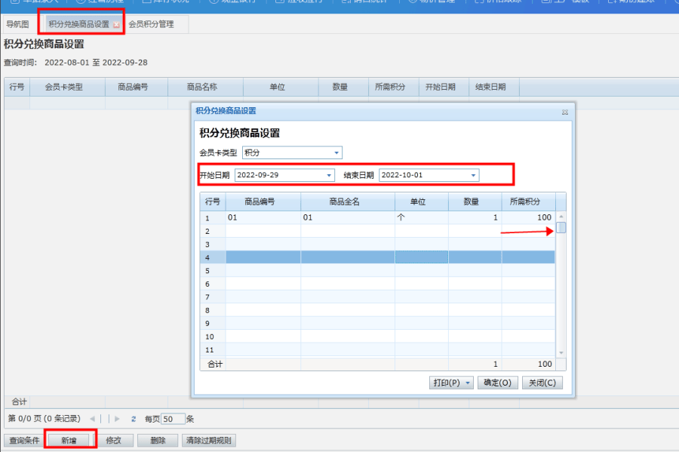Switch to the 导航图 tab
The height and width of the screenshot is (452, 679).
[x=17, y=23]
